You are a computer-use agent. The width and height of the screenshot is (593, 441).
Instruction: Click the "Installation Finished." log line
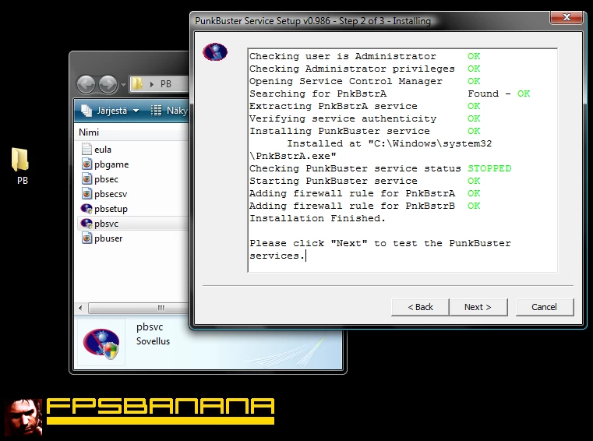[x=317, y=218]
